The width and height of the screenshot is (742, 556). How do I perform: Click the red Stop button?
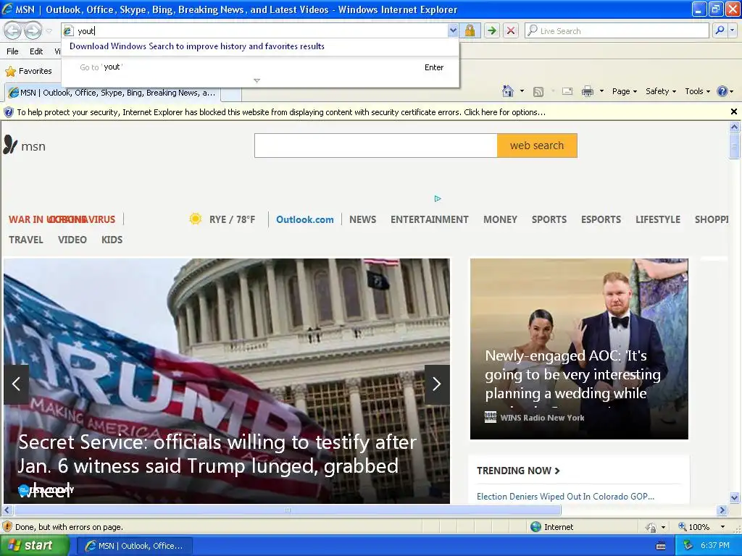coord(511,30)
